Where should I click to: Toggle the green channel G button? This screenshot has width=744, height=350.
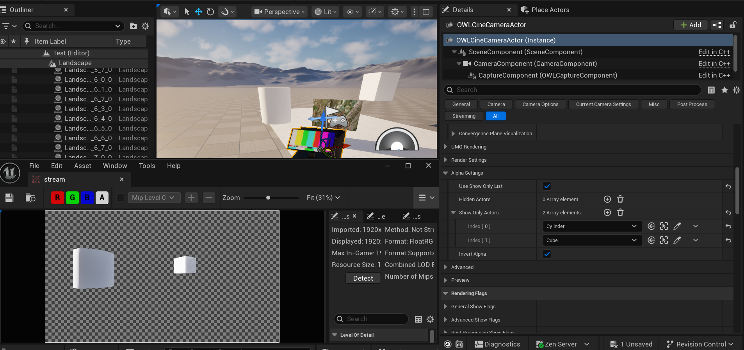click(x=72, y=198)
